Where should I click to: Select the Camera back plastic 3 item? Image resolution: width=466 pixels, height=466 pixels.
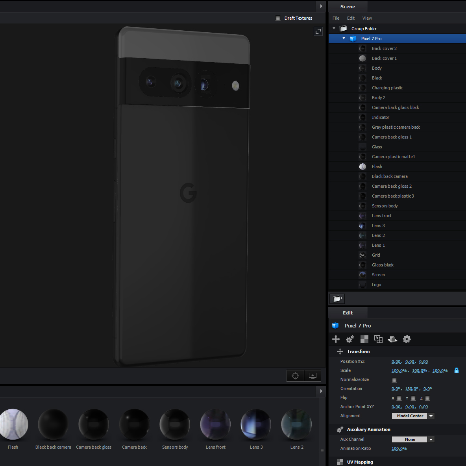[x=397, y=196]
